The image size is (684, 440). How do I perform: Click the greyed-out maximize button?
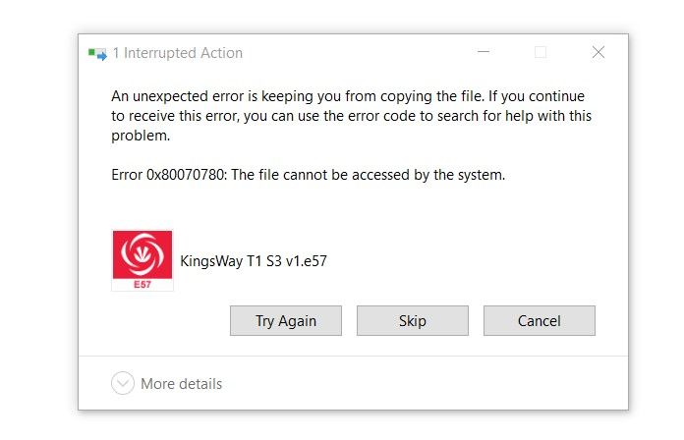[x=541, y=53]
